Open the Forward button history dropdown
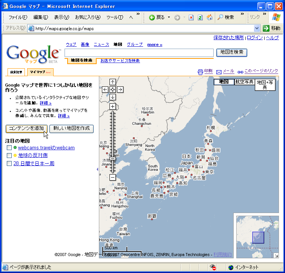Image resolution: width=285 pixels, height=273 pixels. coord(184,18)
